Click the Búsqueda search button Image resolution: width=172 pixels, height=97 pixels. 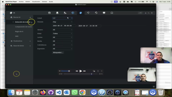[x=58, y=53]
